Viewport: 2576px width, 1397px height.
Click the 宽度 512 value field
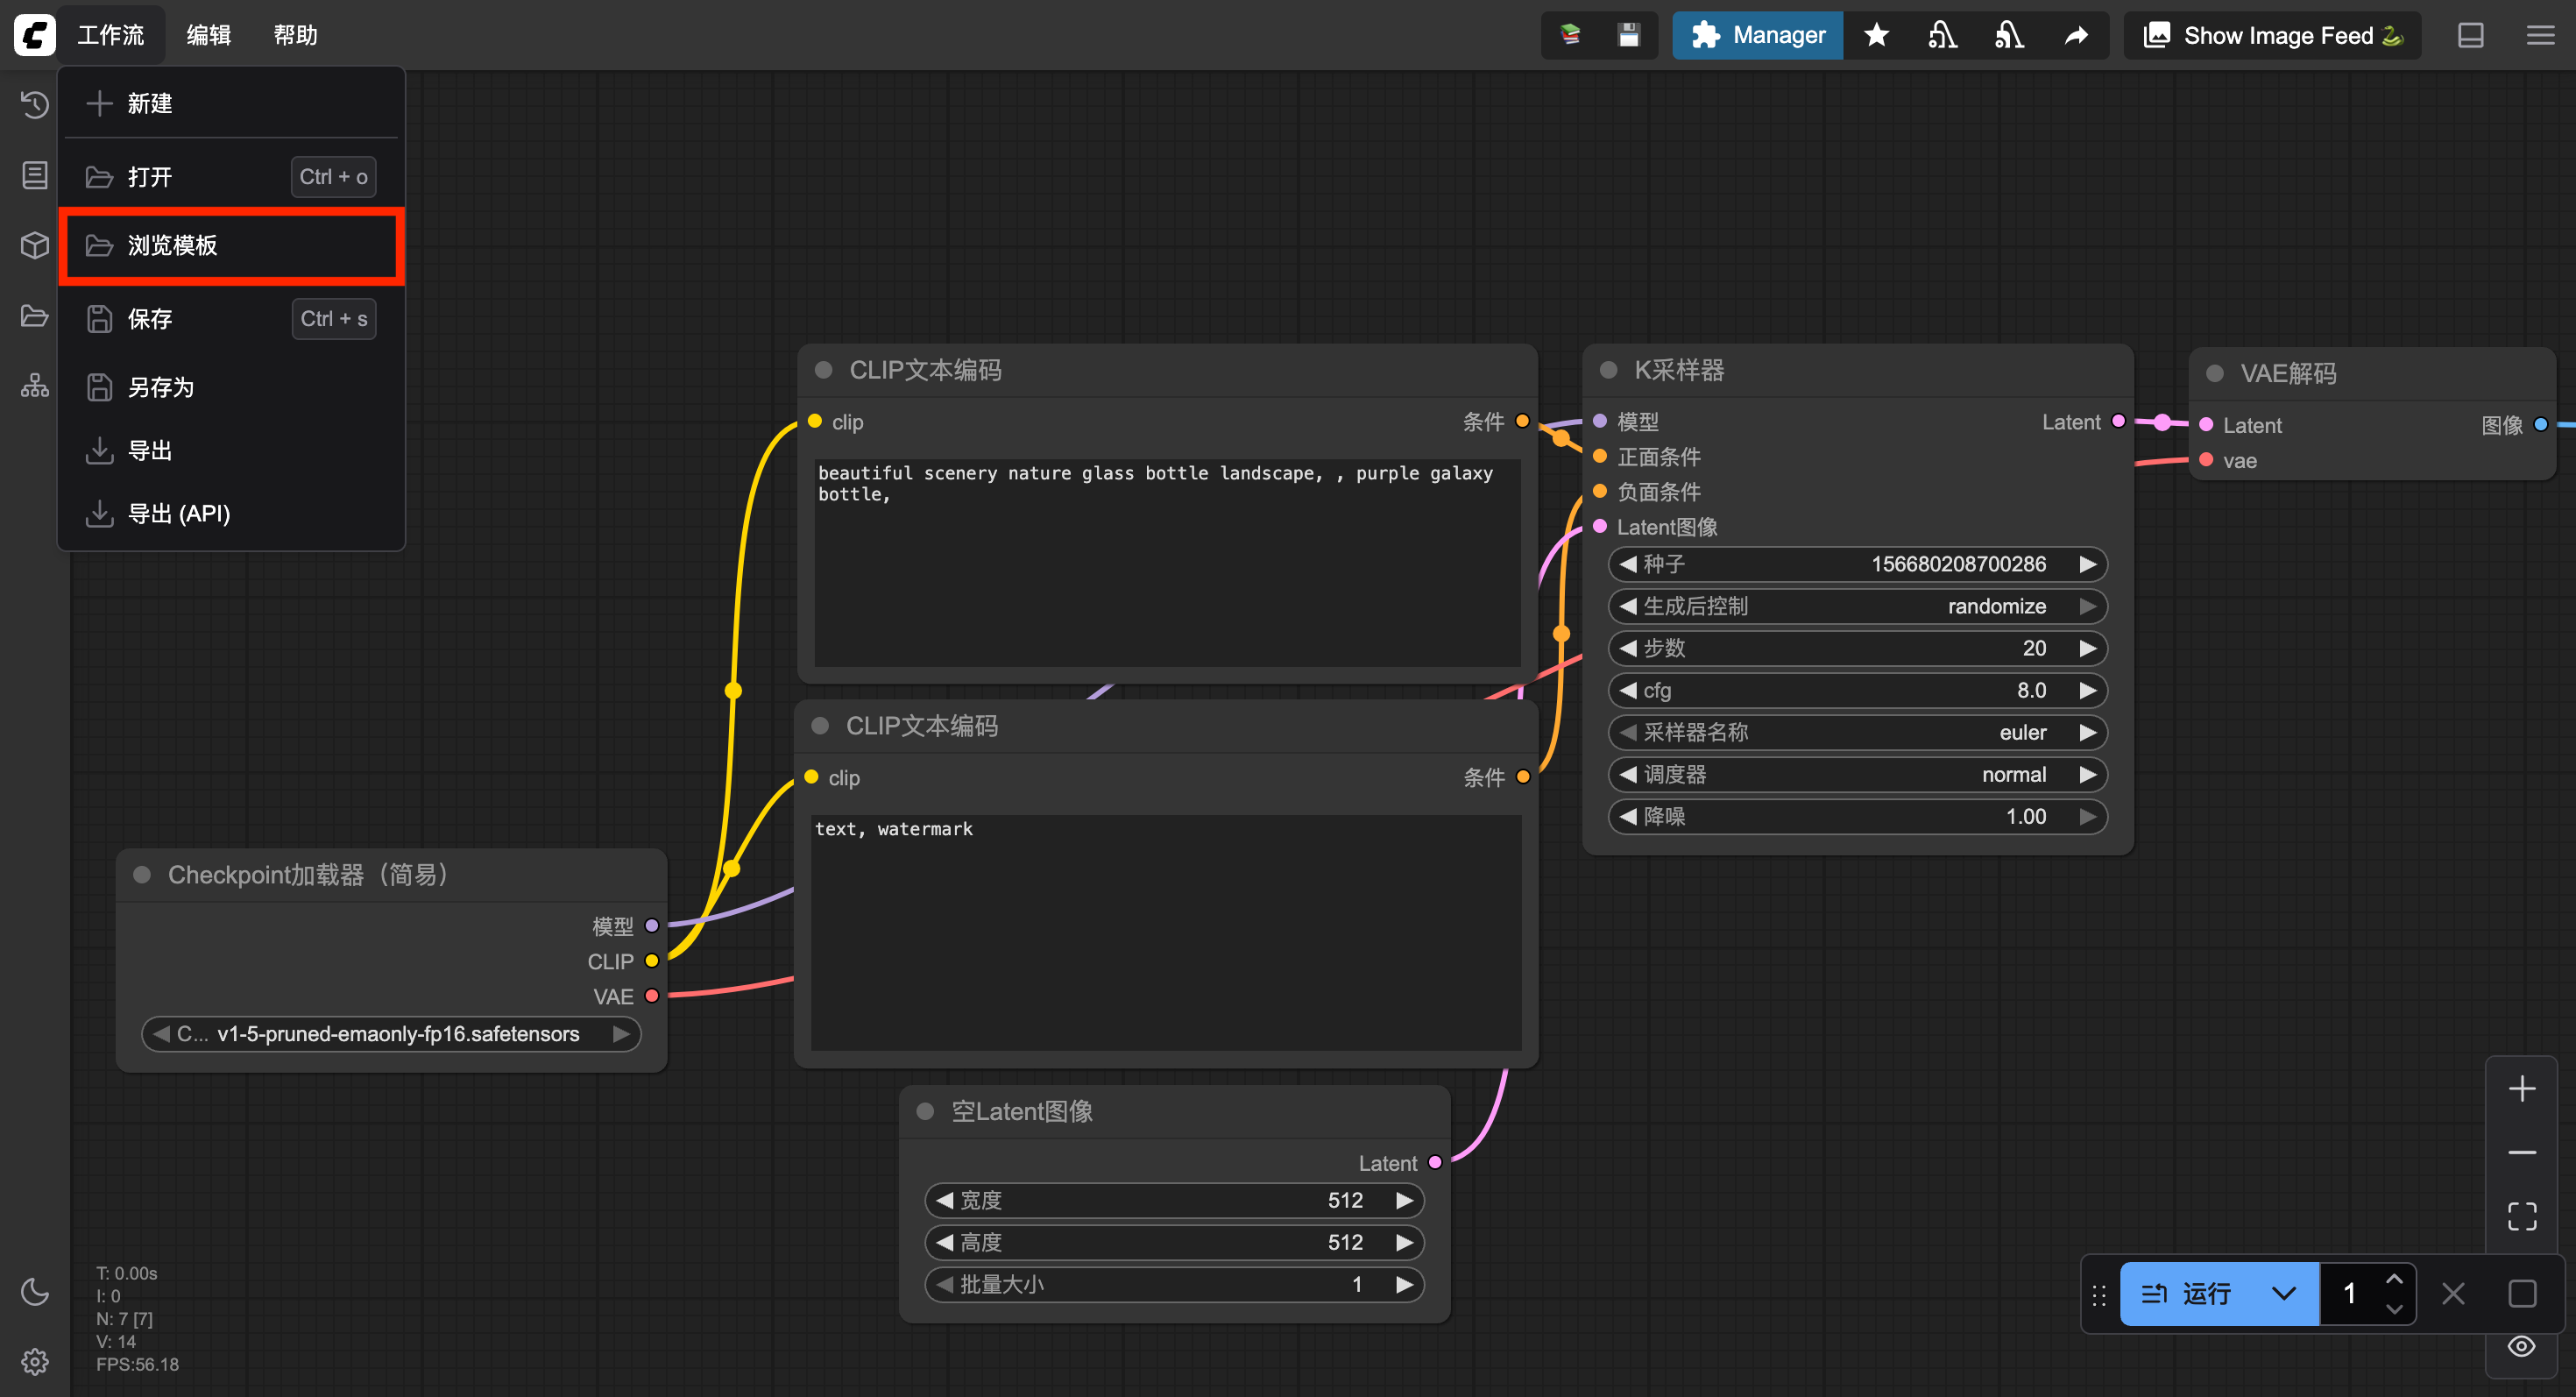[1174, 1200]
